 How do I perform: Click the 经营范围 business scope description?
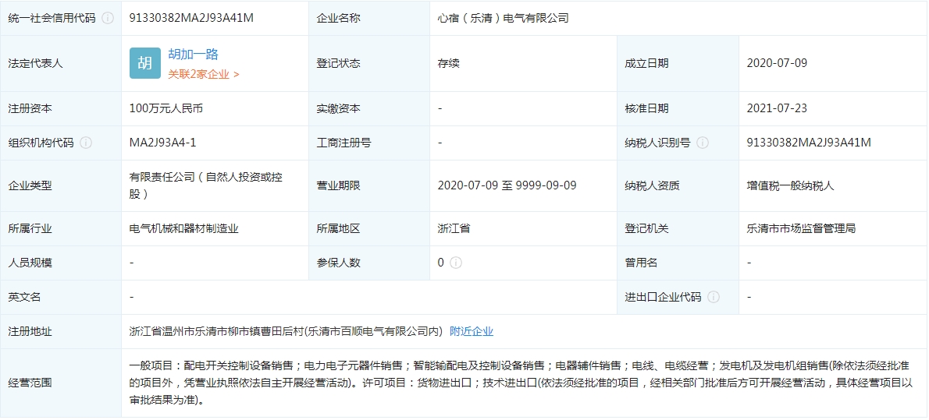523,383
